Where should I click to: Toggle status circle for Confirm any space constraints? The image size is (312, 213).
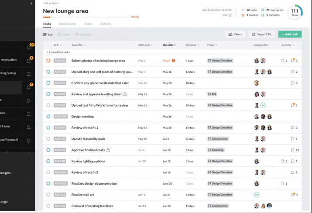[48, 83]
